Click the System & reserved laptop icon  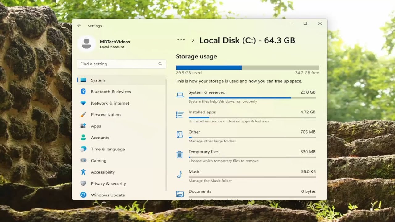click(180, 95)
